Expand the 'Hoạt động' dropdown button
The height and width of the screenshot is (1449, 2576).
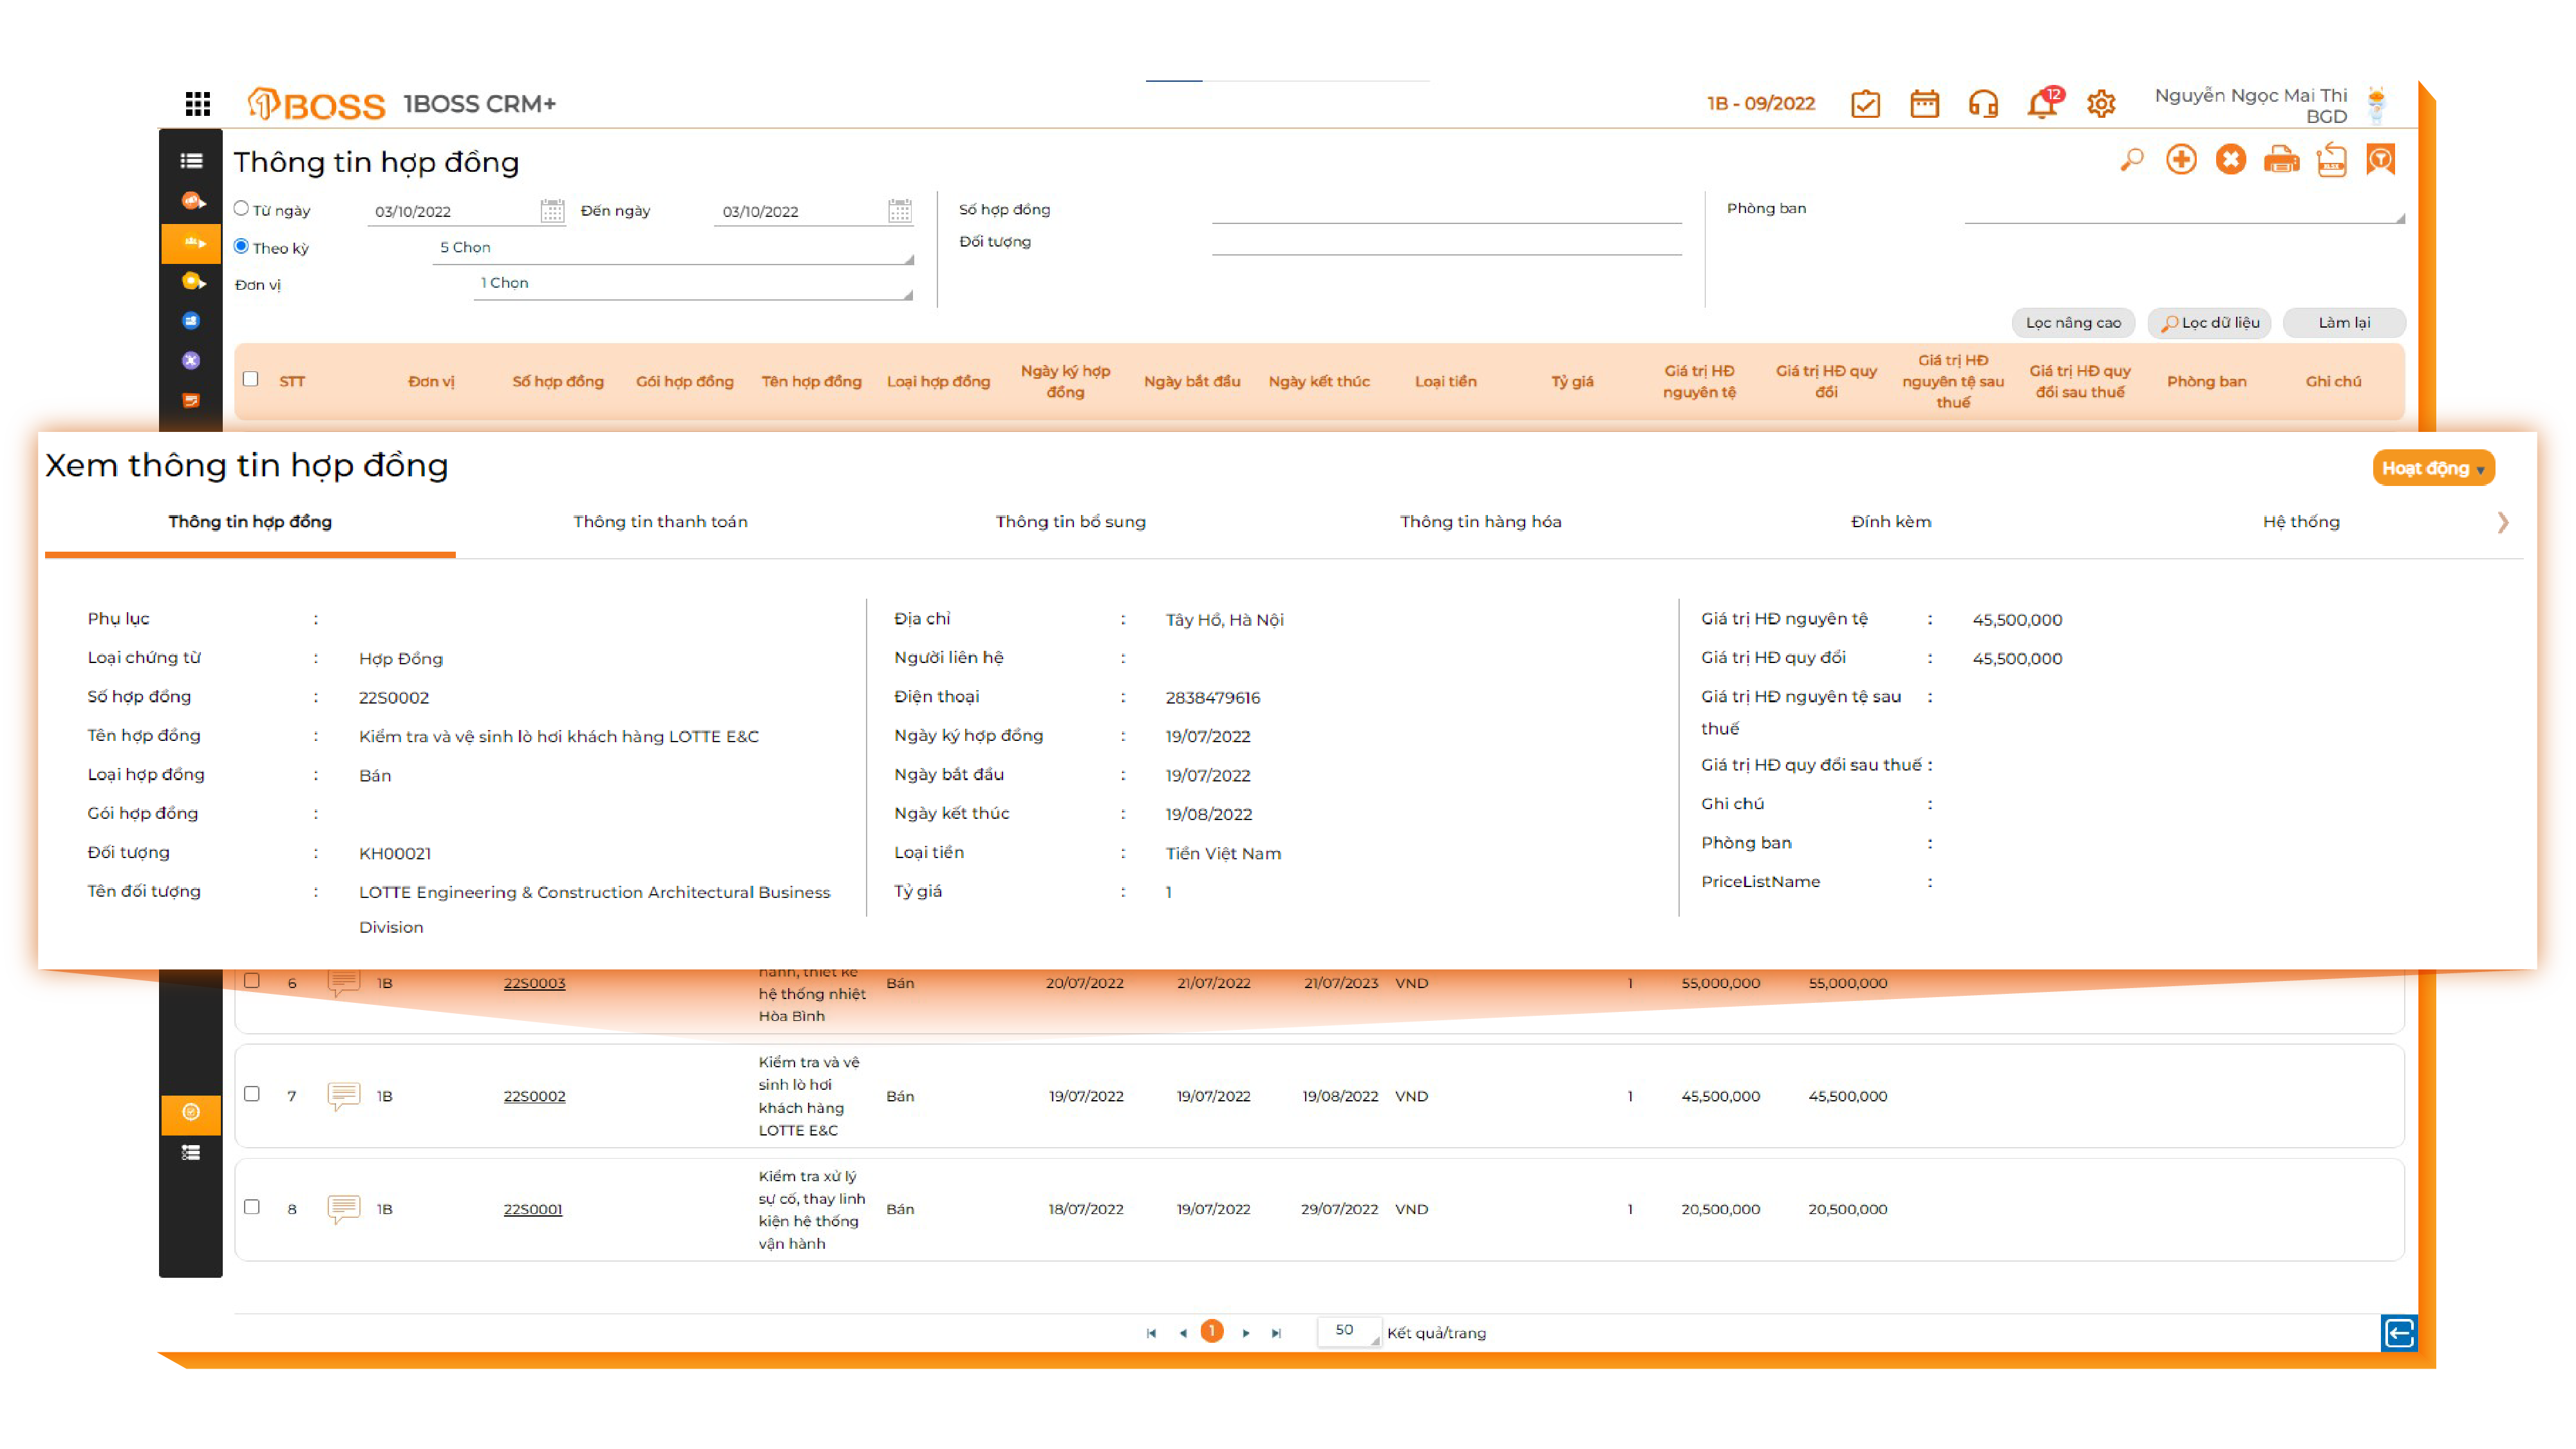click(x=2432, y=468)
